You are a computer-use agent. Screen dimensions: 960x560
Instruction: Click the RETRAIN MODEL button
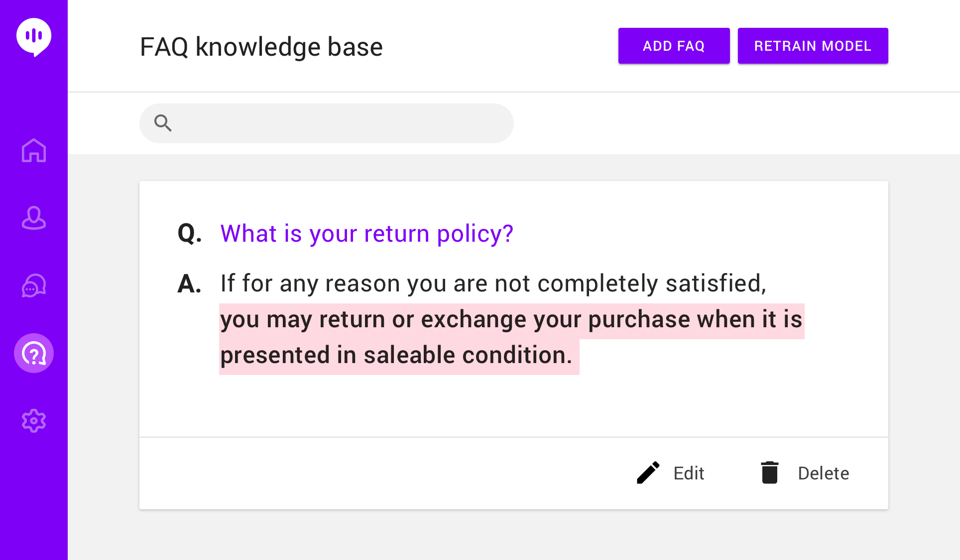(813, 46)
